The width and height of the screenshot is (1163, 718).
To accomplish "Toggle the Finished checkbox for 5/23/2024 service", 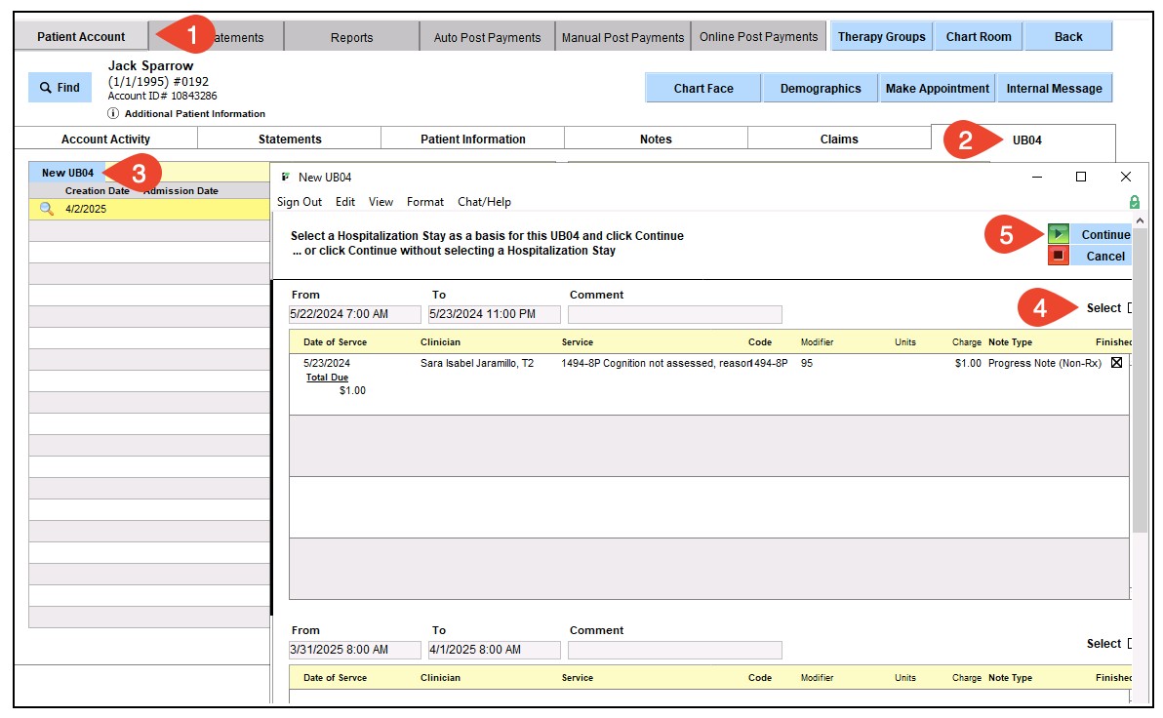I will pos(1116,363).
